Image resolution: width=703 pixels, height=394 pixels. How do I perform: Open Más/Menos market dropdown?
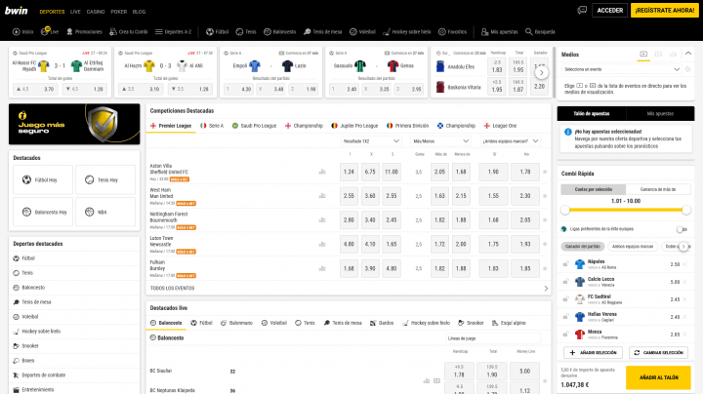pos(440,141)
